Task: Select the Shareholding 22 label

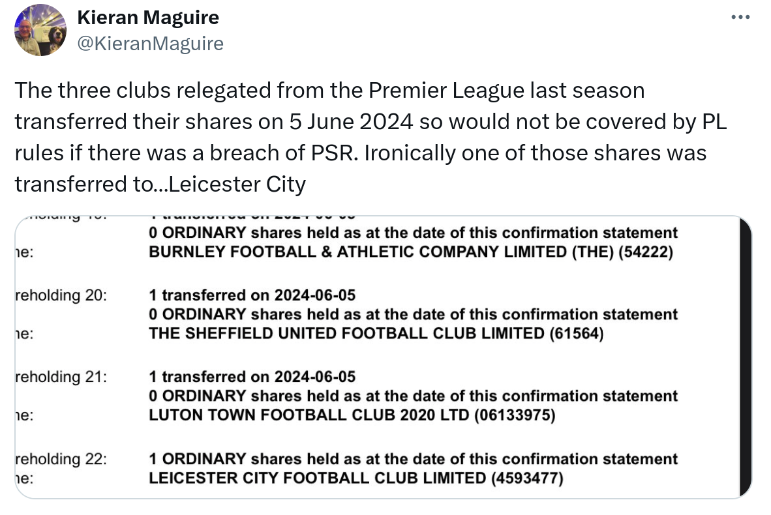Action: click(61, 459)
